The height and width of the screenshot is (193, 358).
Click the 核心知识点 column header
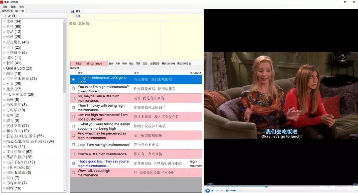(196, 73)
